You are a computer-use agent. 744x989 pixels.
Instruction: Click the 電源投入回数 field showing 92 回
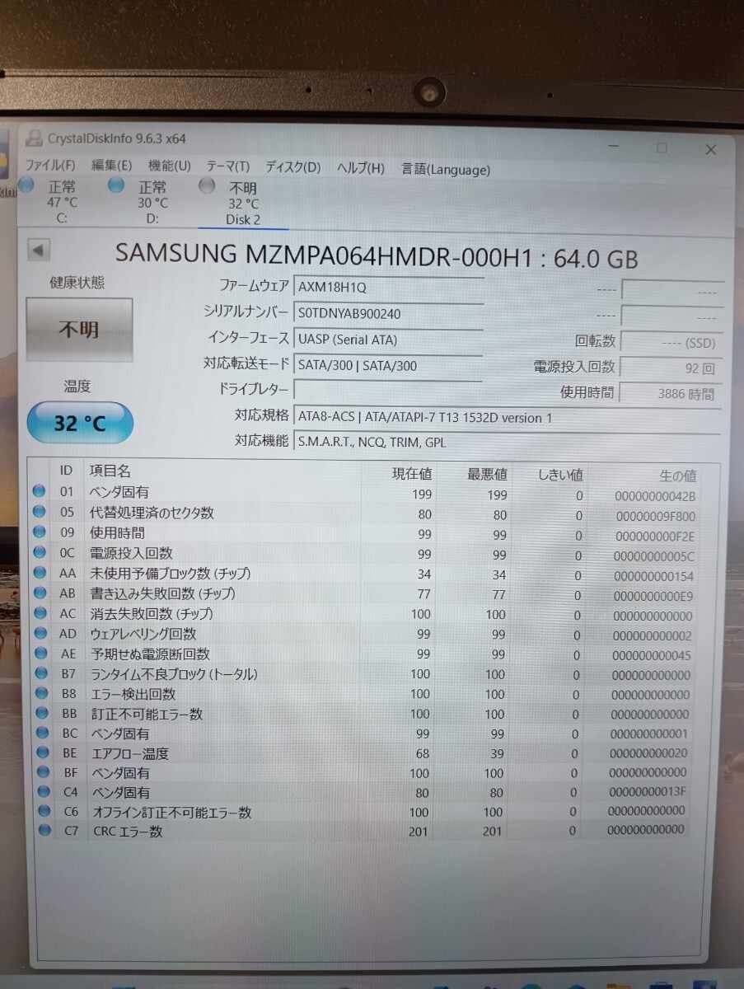point(670,368)
